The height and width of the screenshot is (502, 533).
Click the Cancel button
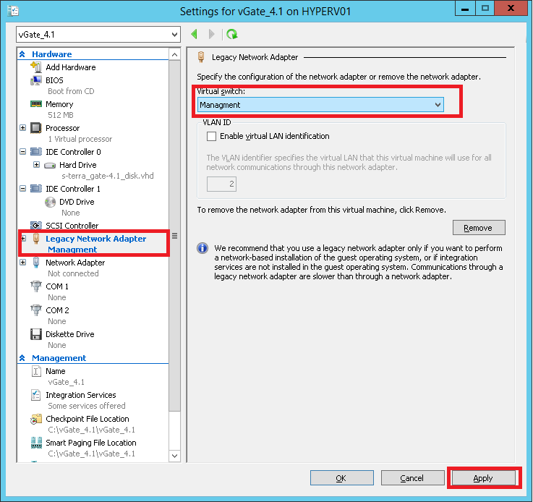(412, 478)
